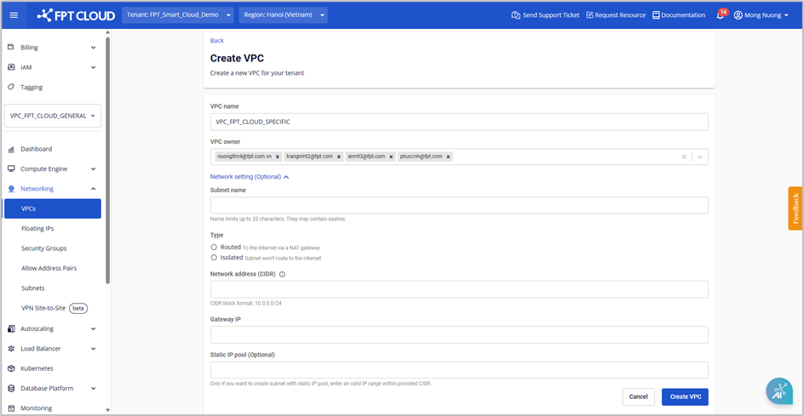Remove nuongltm4@fpt.com.vn from VPC owner
This screenshot has width=804, height=416.
click(278, 157)
